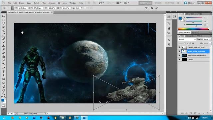This screenshot has width=213, height=120.
Task: Expand more workspaces double chevron
Action: [178, 3]
